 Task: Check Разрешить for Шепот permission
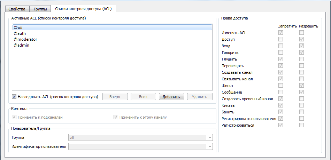click(301, 86)
